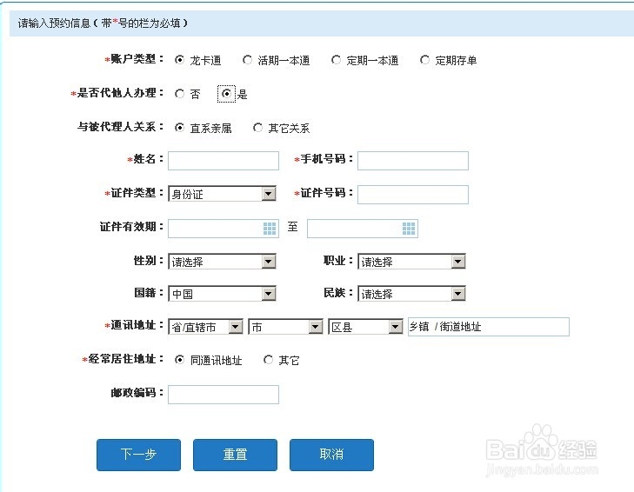Open 民族 dropdown
This screenshot has width=634, height=492.
tap(411, 294)
